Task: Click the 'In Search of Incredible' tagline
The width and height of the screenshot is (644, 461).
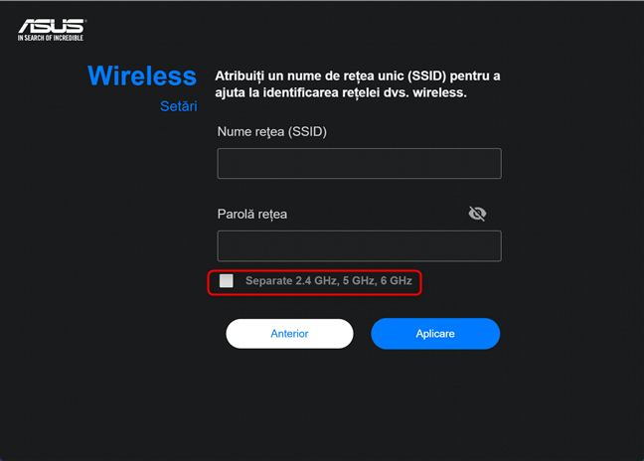Action: (x=51, y=38)
